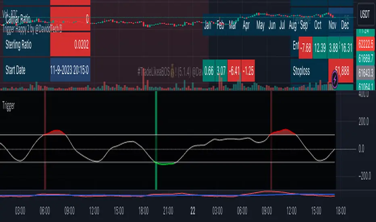
Task: Click the purple lightning bolt icon
Action: 335,79
